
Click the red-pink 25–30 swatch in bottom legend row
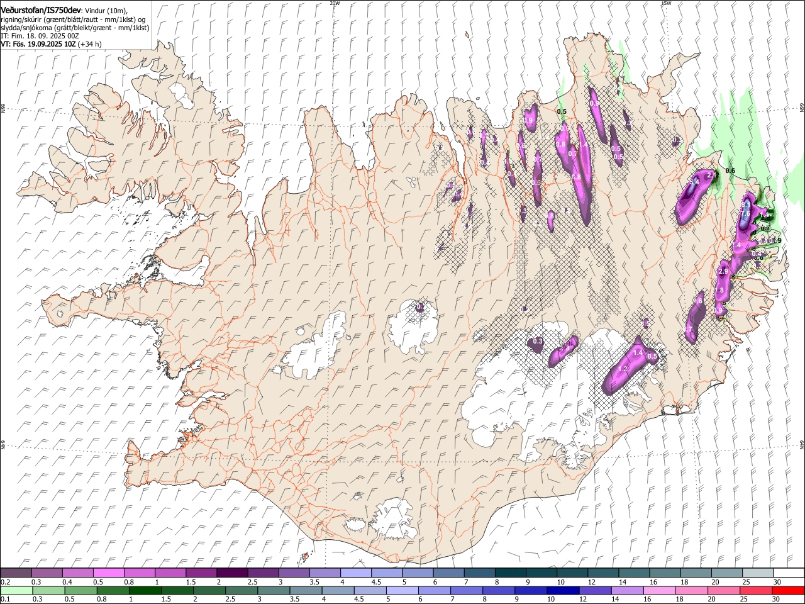[756, 590]
